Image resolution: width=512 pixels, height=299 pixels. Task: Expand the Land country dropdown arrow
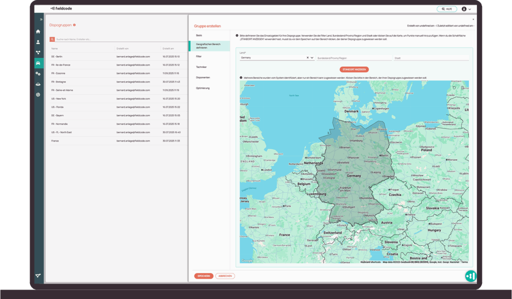pos(312,58)
